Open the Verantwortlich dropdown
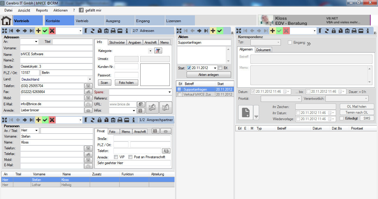Image resolution: width=378 pixels, height=199 pixels. click(366, 99)
